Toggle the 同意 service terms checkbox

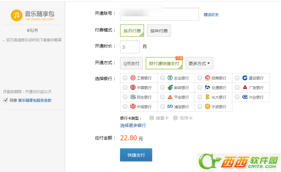(6, 100)
